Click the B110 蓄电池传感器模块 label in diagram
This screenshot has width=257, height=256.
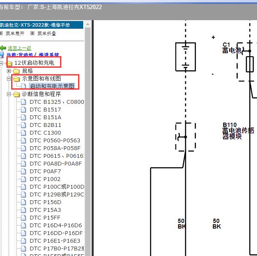[238, 131]
